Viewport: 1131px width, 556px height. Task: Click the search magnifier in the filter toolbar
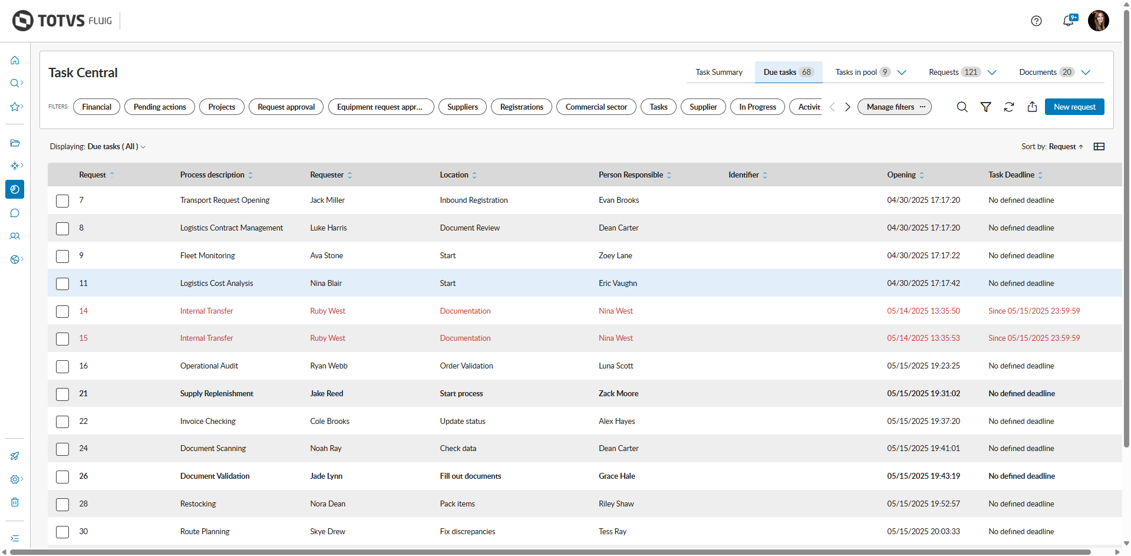(x=962, y=107)
